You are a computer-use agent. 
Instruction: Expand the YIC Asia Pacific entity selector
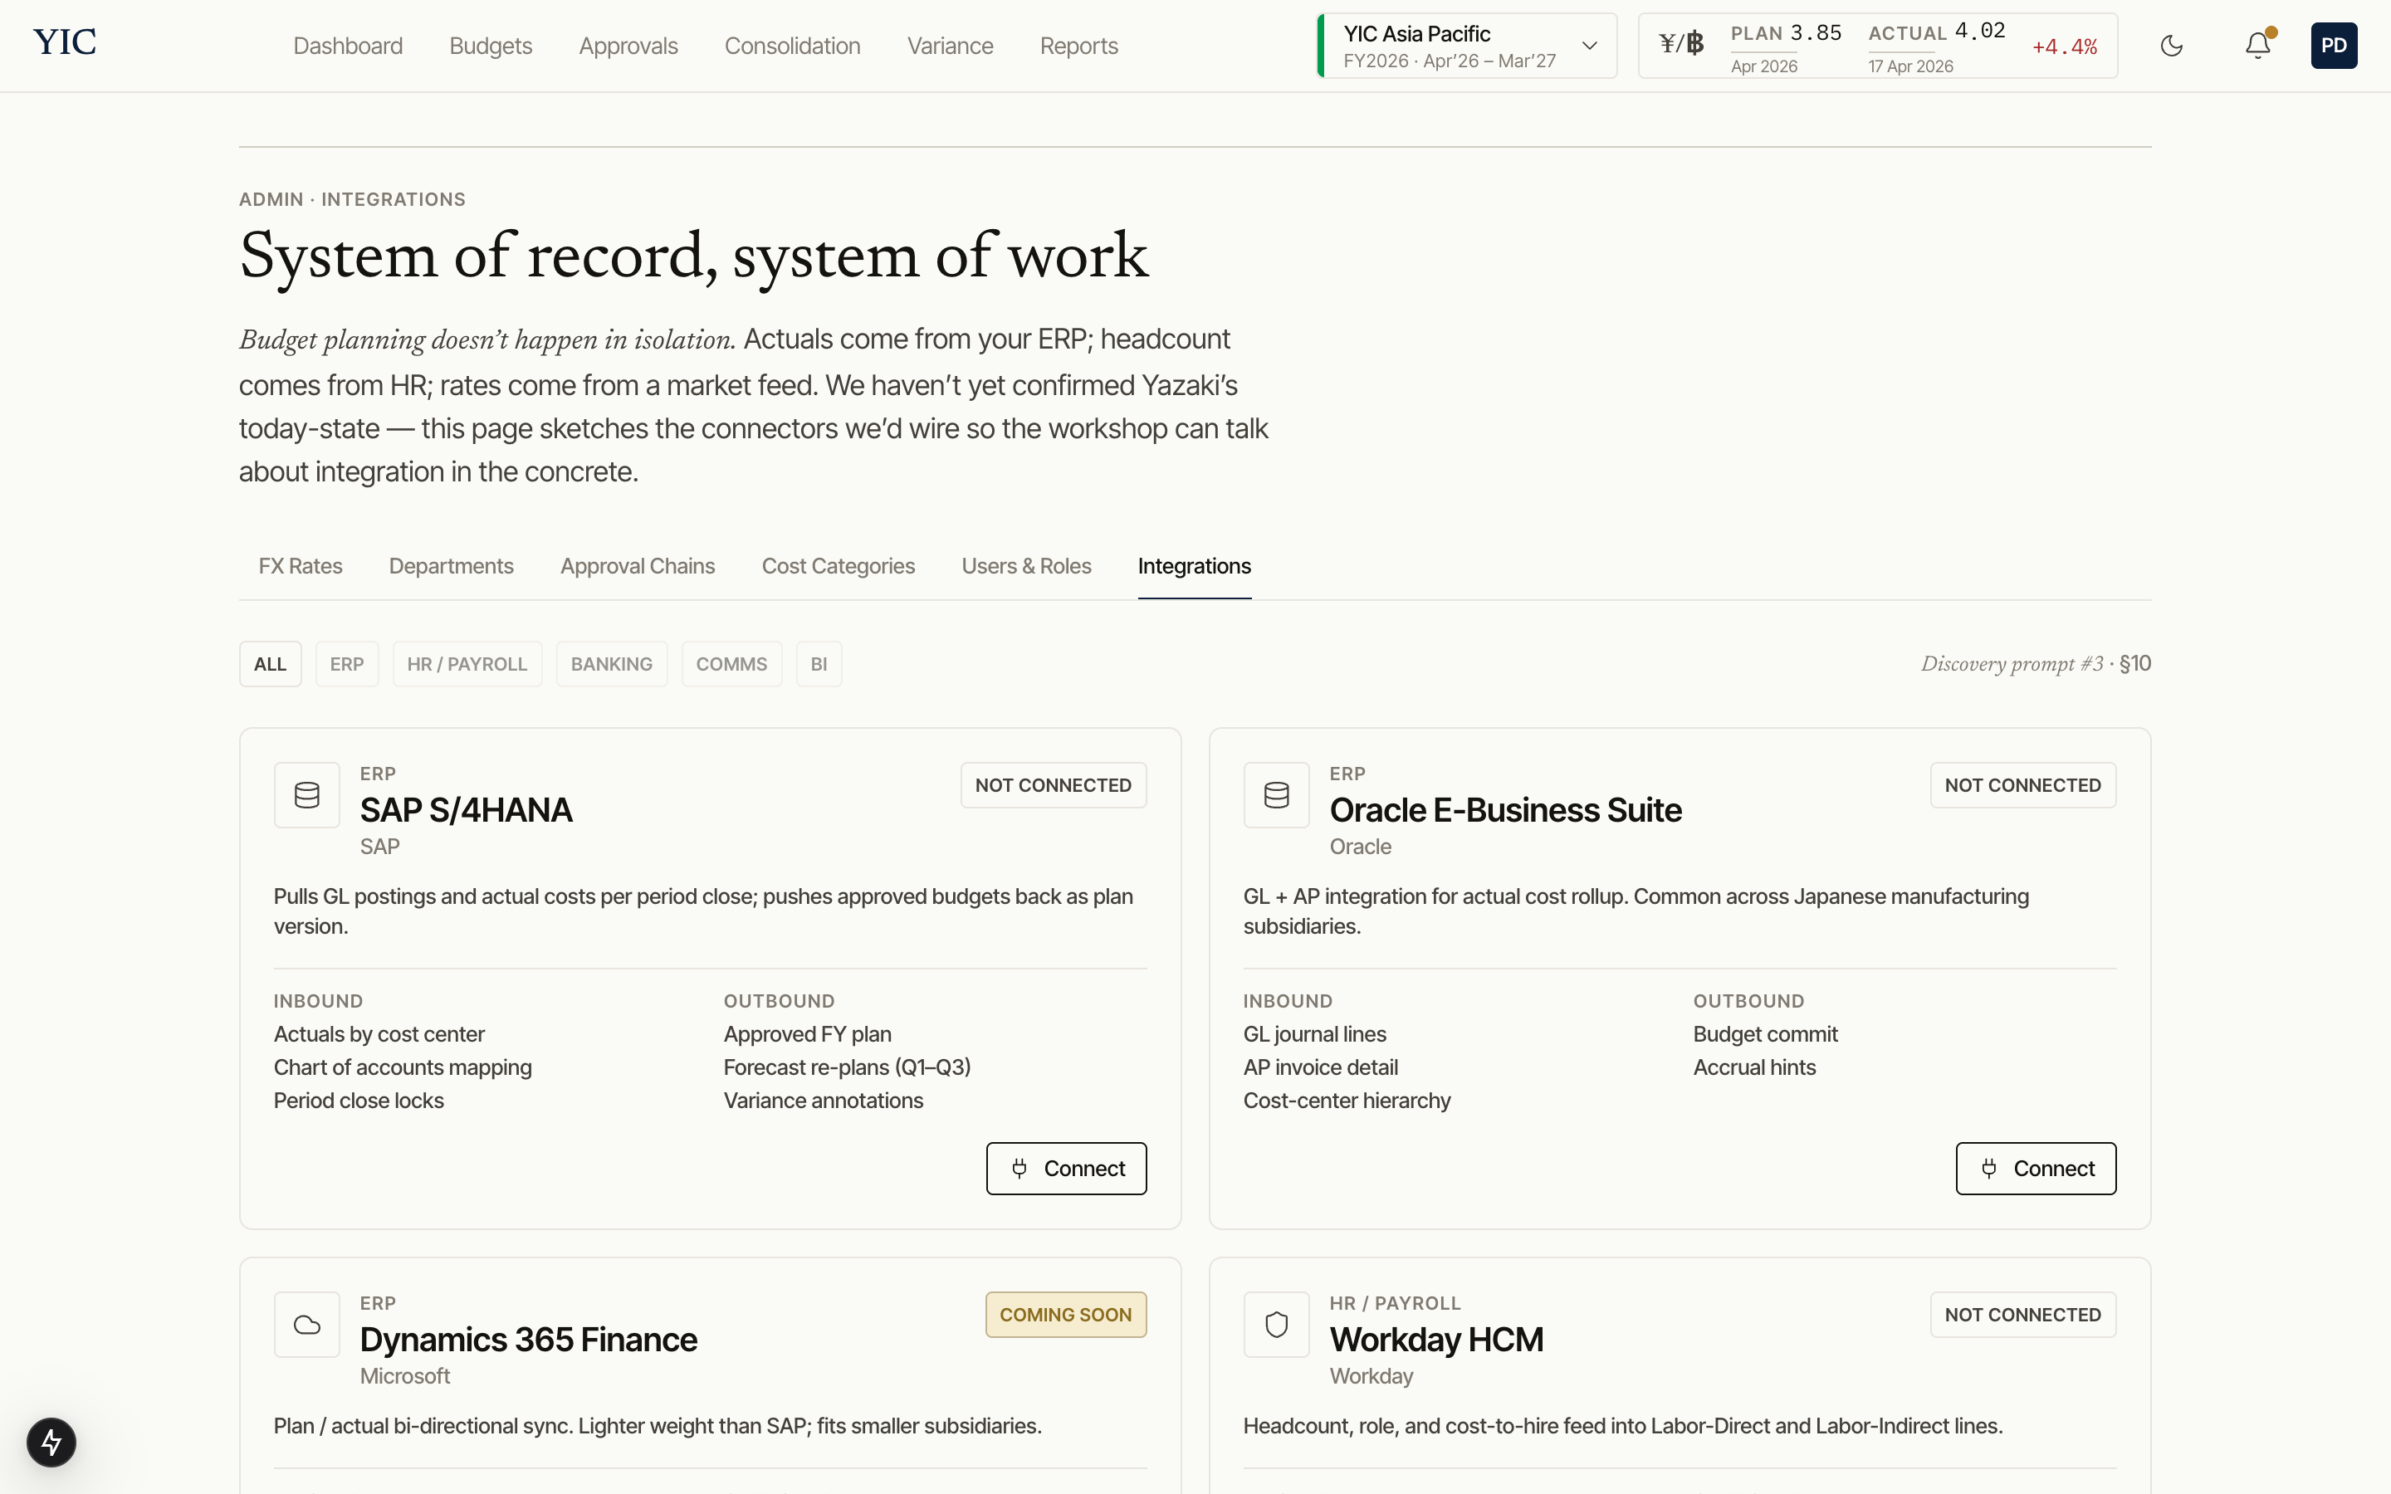pyautogui.click(x=1467, y=46)
